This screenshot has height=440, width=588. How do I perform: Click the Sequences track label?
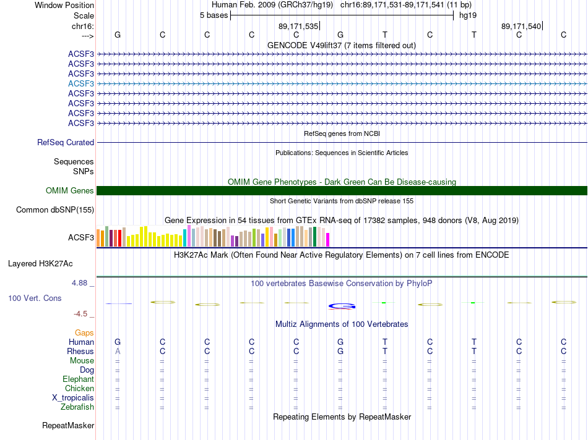74,161
